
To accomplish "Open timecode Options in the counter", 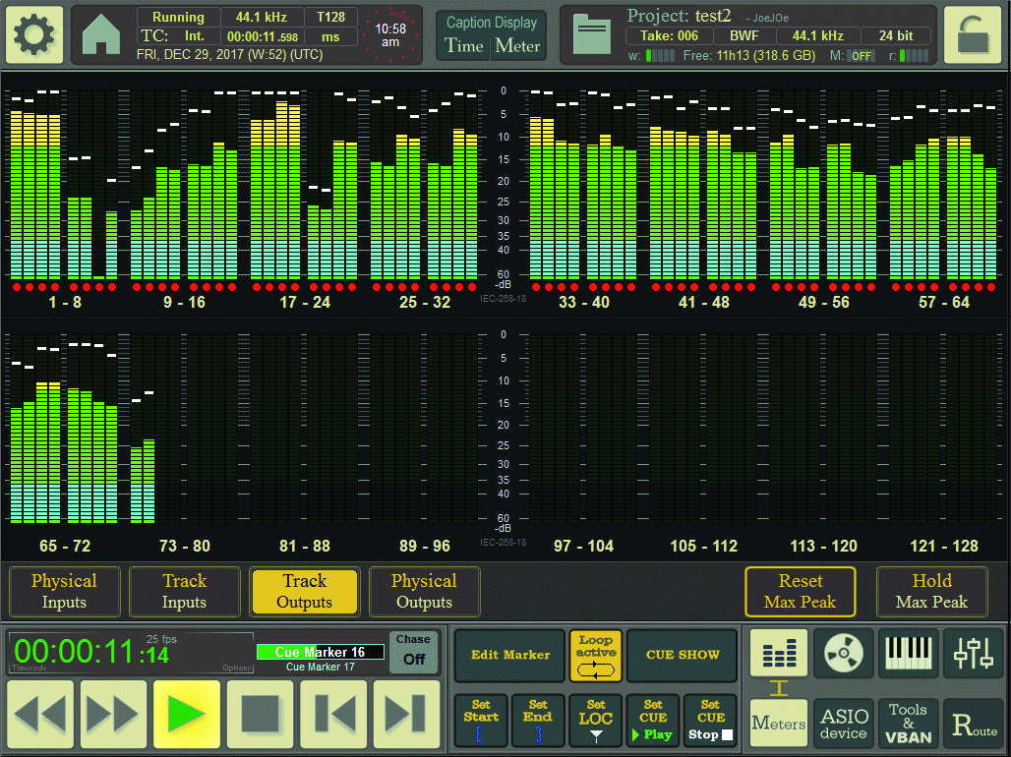I will 237,668.
